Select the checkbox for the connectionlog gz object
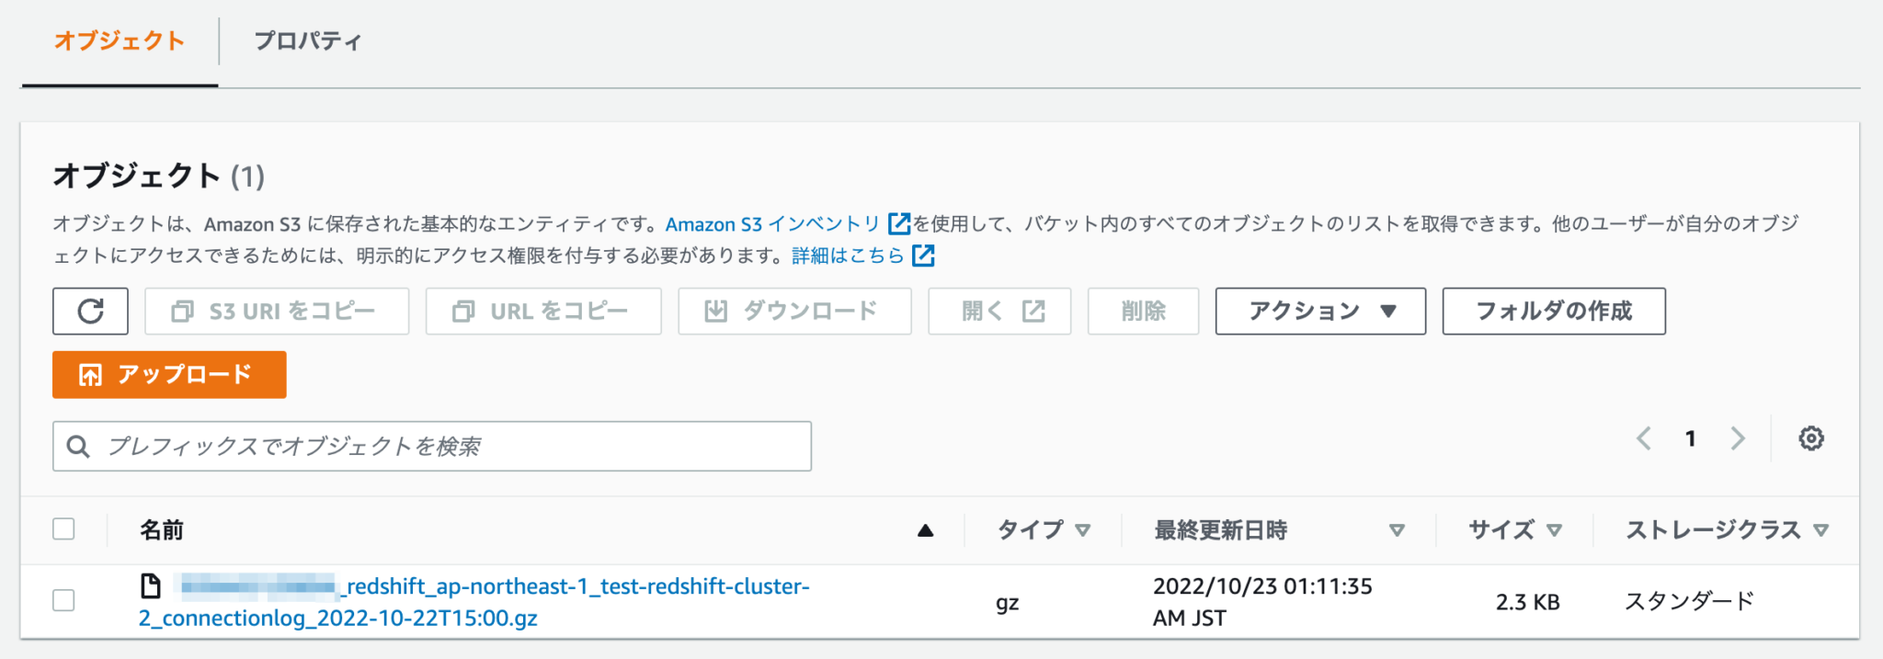Viewport: 1883px width, 659px height. pos(64,601)
